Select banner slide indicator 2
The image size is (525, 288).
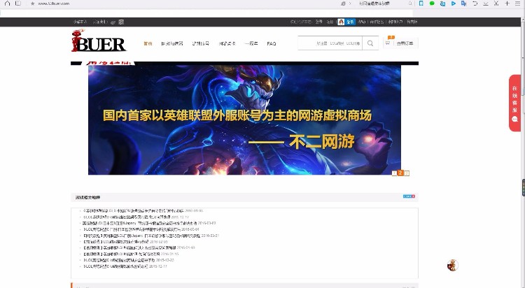click(400, 173)
